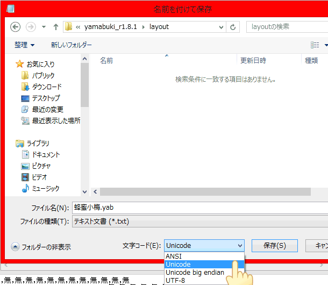Sort by the Name (名前) column header
This screenshot has height=285, width=328.
pyautogui.click(x=106, y=60)
